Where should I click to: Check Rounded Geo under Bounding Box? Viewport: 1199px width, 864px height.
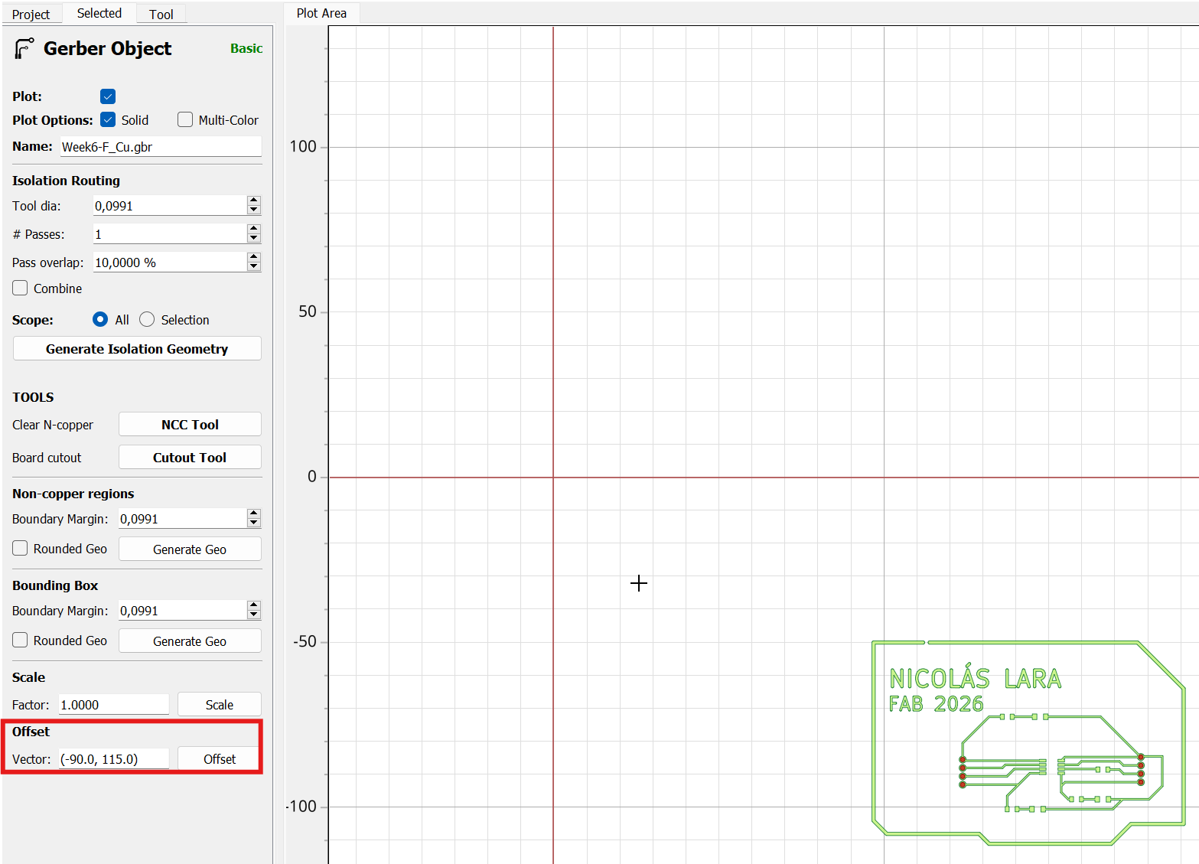[20, 640]
